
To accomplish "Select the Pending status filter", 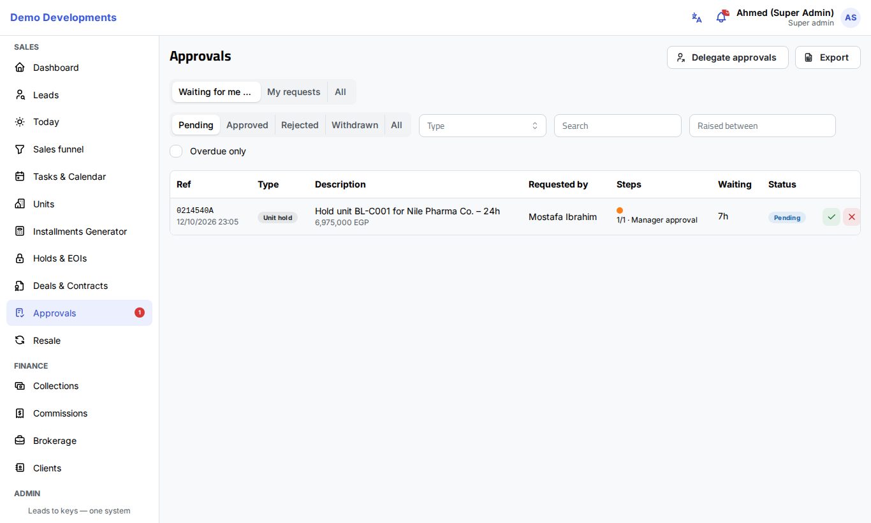I will 196,125.
